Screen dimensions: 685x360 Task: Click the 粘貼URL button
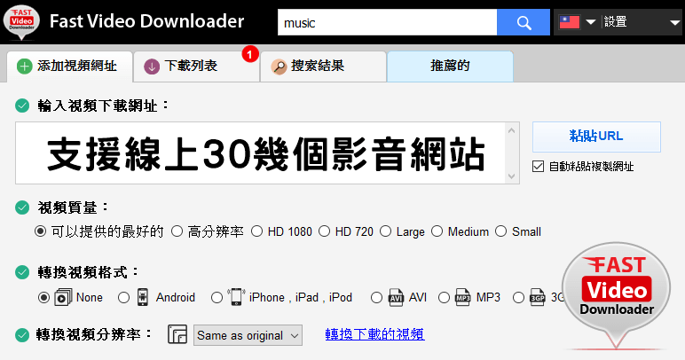(596, 137)
